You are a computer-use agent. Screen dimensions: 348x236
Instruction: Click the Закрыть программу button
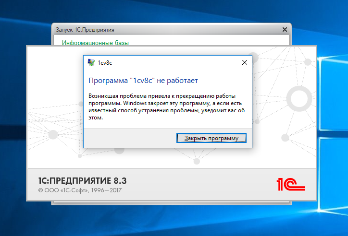pos(211,138)
